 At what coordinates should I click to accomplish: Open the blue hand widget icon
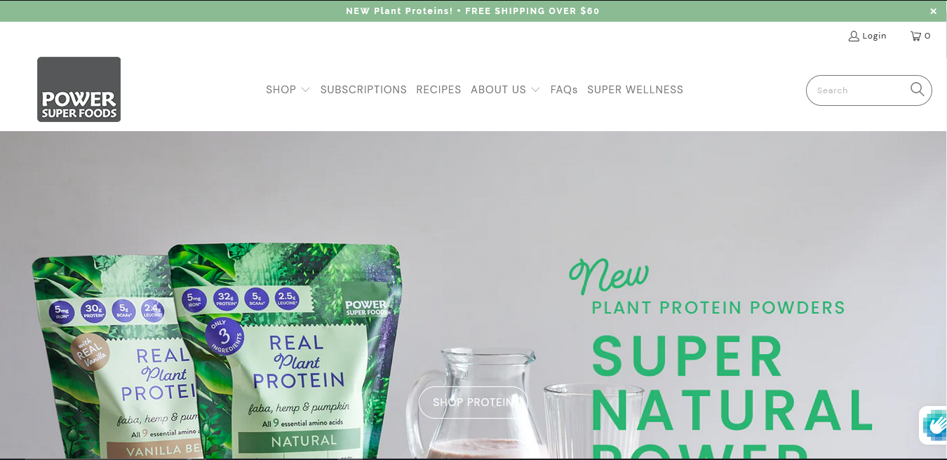click(x=934, y=425)
